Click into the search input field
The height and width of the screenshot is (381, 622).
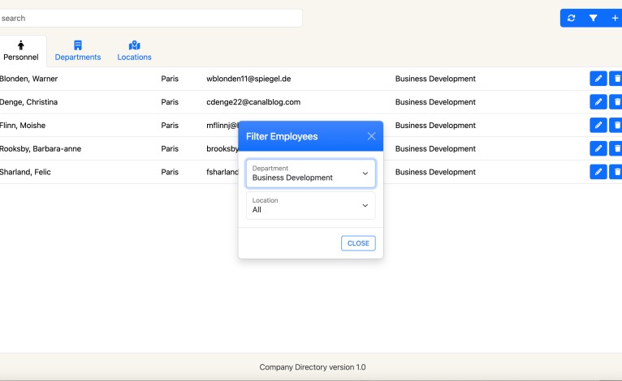pos(150,18)
